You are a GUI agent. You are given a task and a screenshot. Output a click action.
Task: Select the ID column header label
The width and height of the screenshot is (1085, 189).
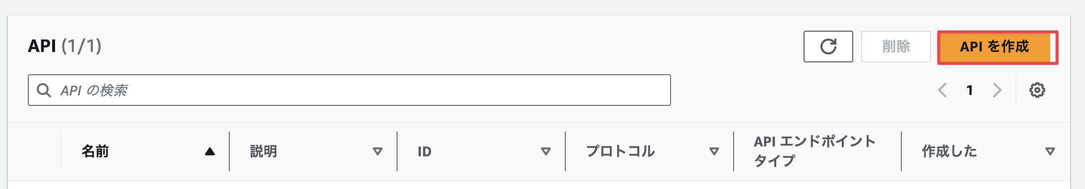point(424,151)
